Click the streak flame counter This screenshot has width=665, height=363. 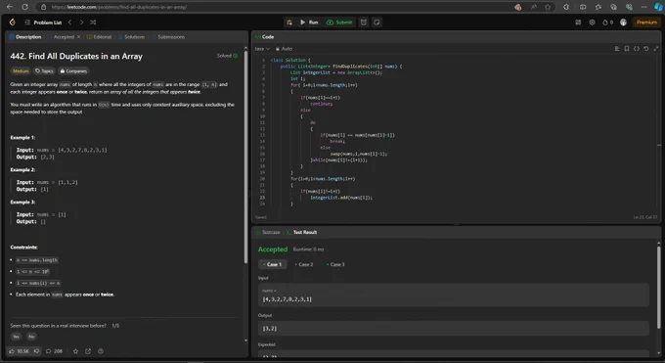tap(607, 23)
